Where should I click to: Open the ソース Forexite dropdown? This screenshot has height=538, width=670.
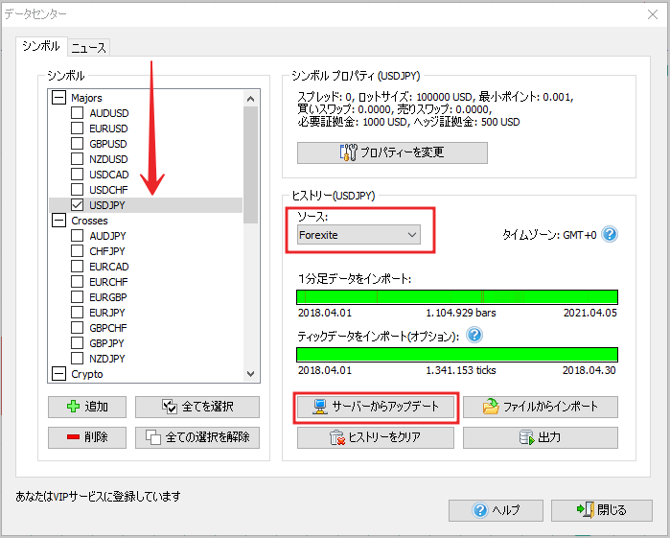[358, 234]
